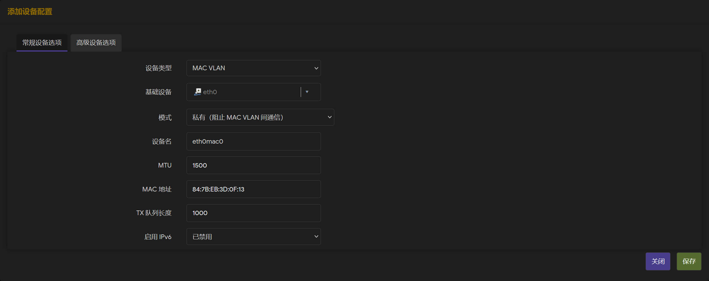Open the 模式 dropdown showing 私有
The width and height of the screenshot is (709, 281).
pyautogui.click(x=260, y=117)
